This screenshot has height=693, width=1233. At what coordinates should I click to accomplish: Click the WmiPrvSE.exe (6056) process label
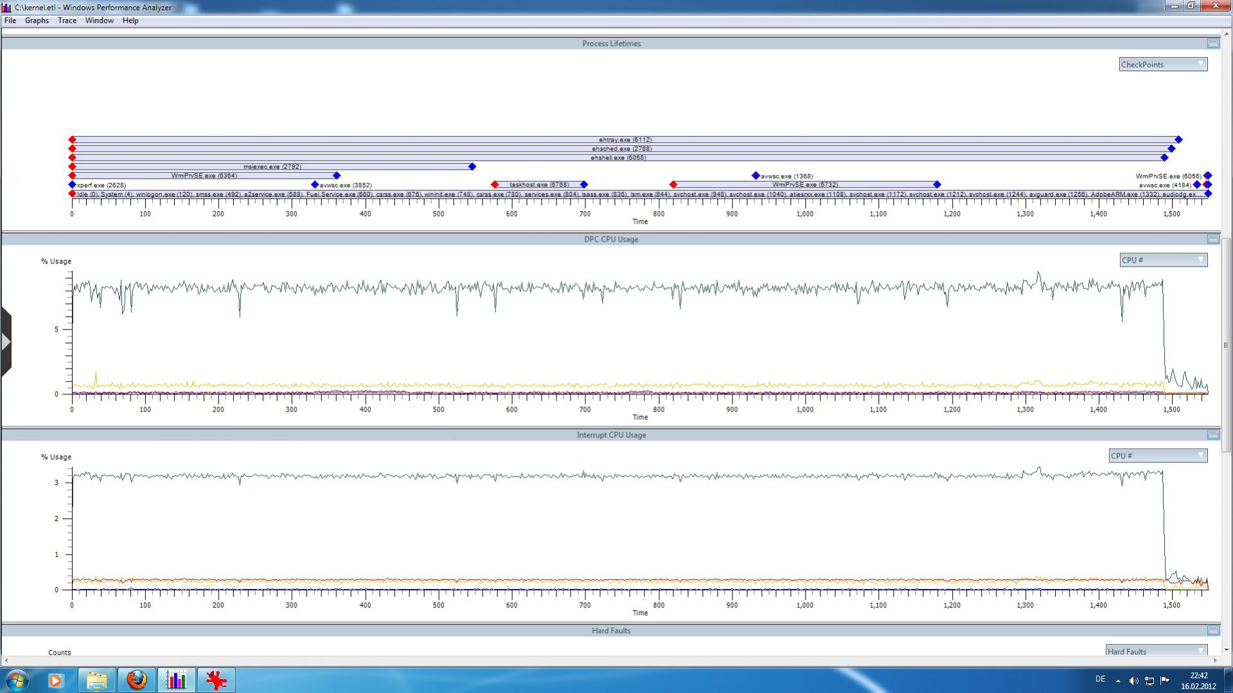click(1168, 176)
